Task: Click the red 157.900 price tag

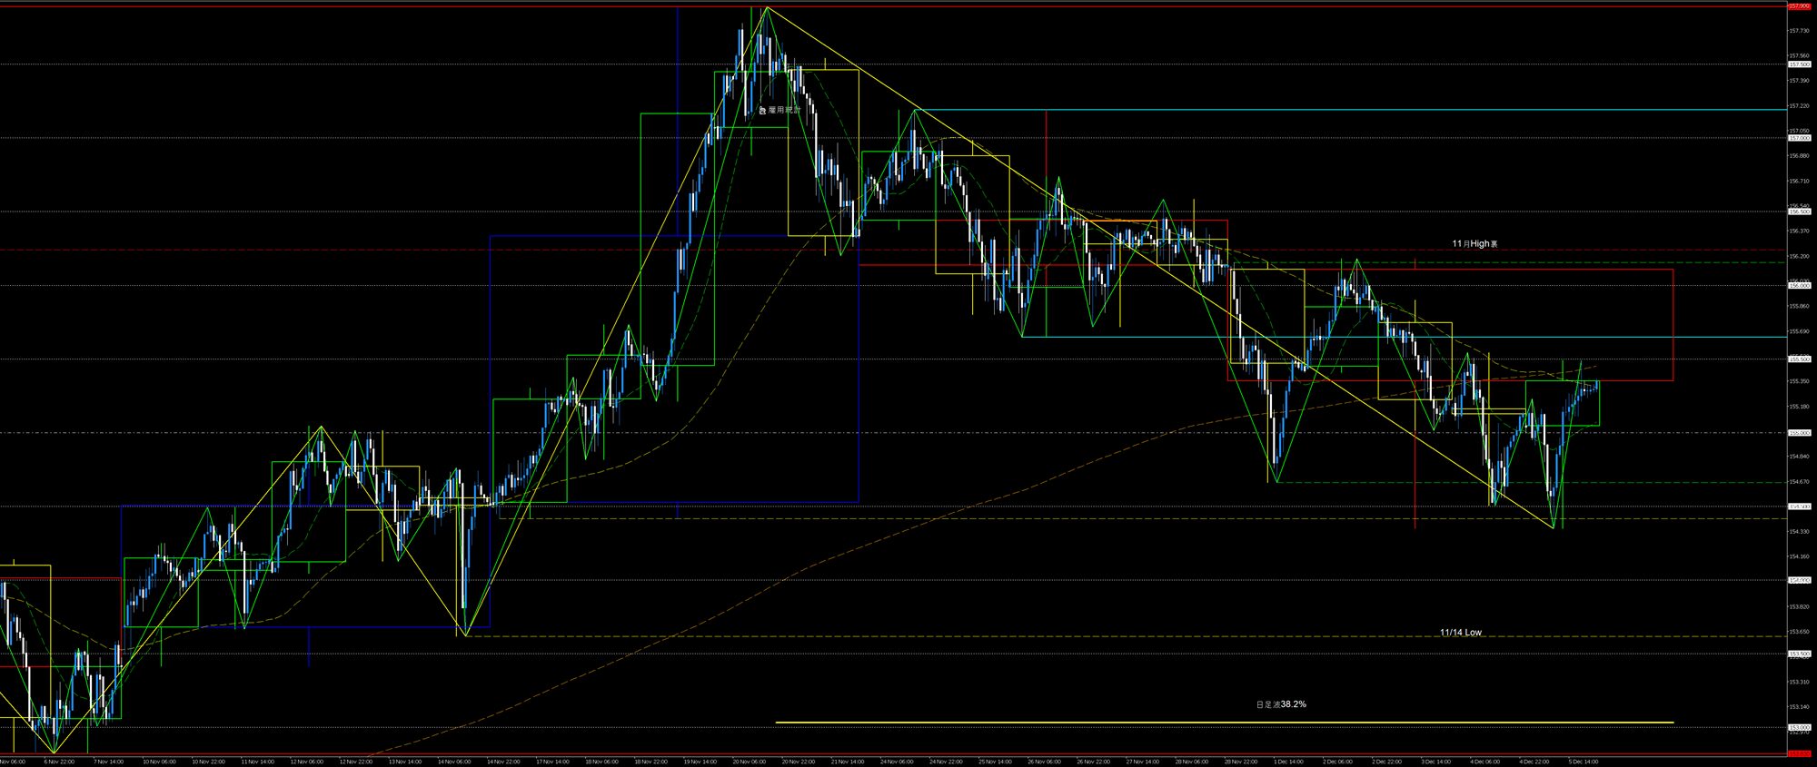Action: tap(1798, 6)
